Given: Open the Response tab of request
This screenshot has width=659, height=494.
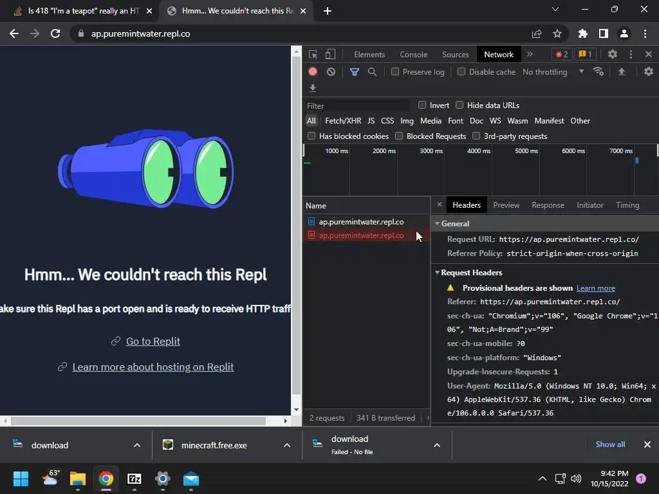Looking at the screenshot, I should pos(548,205).
